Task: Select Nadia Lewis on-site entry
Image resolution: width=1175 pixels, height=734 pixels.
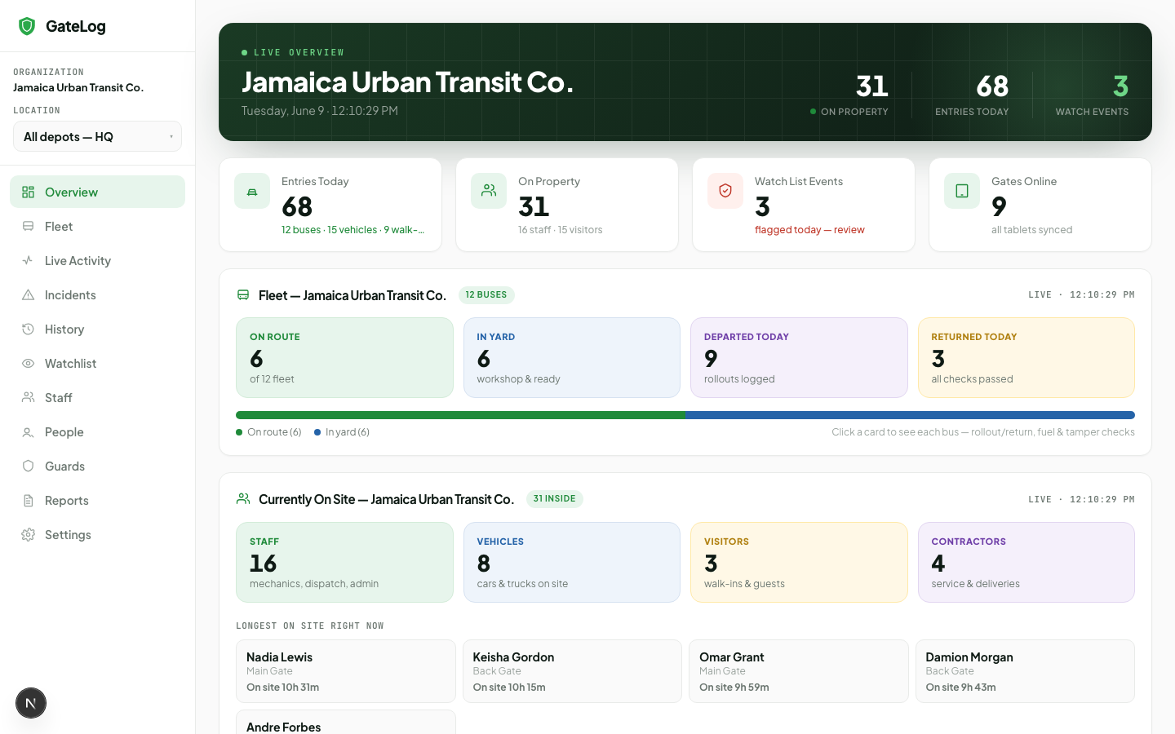Action: point(346,671)
